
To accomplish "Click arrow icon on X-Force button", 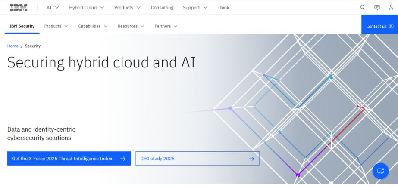I will click(x=123, y=159).
